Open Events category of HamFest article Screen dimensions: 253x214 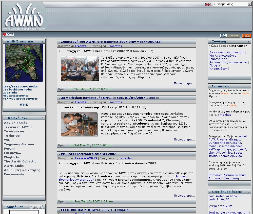click(x=81, y=46)
